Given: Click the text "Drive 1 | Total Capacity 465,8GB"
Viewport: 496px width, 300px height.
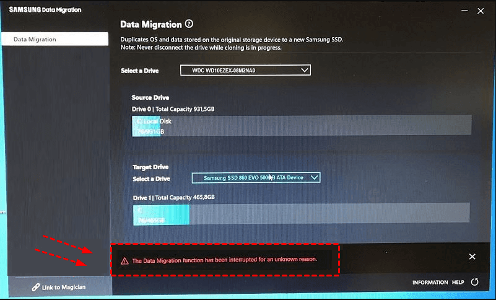Looking at the screenshot, I should (173, 197).
